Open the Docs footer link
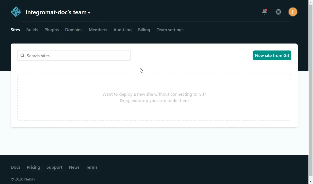Viewport: 313px width, 184px height. pos(15,167)
